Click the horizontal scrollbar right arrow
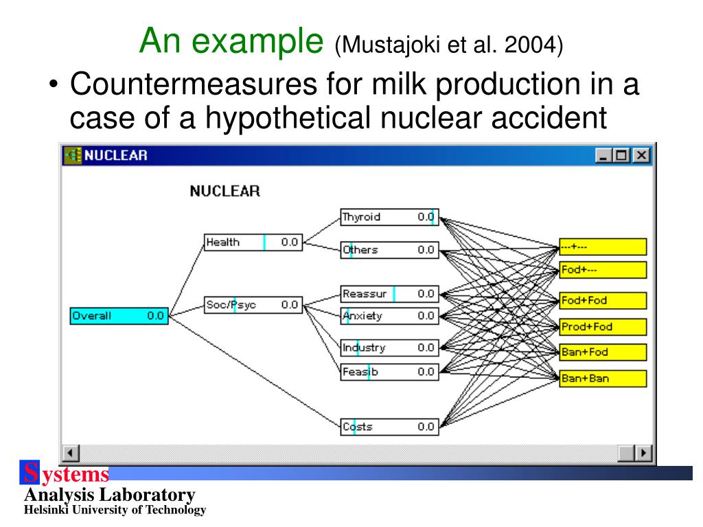Image resolution: width=703 pixels, height=527 pixels. tap(644, 453)
